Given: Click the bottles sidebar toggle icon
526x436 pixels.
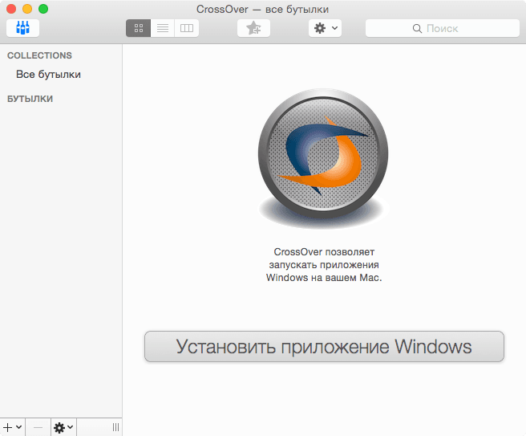Looking at the screenshot, I should click(22, 28).
